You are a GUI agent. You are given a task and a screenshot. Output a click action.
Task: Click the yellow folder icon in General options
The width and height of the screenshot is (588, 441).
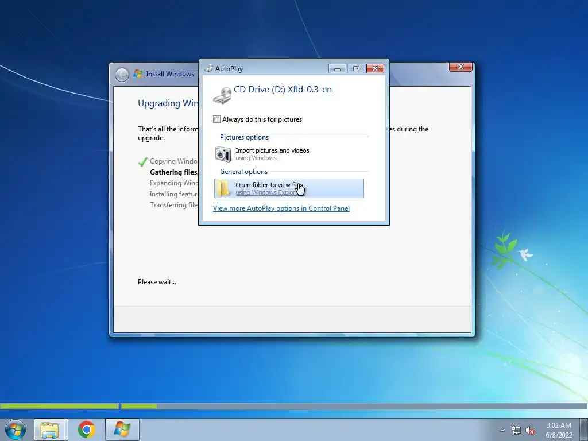pos(224,188)
